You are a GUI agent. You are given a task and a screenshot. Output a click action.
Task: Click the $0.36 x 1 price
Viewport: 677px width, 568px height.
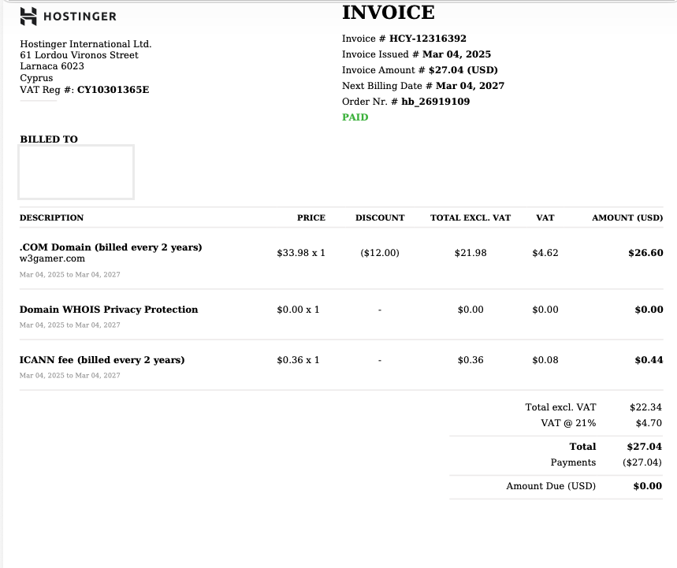click(x=298, y=360)
